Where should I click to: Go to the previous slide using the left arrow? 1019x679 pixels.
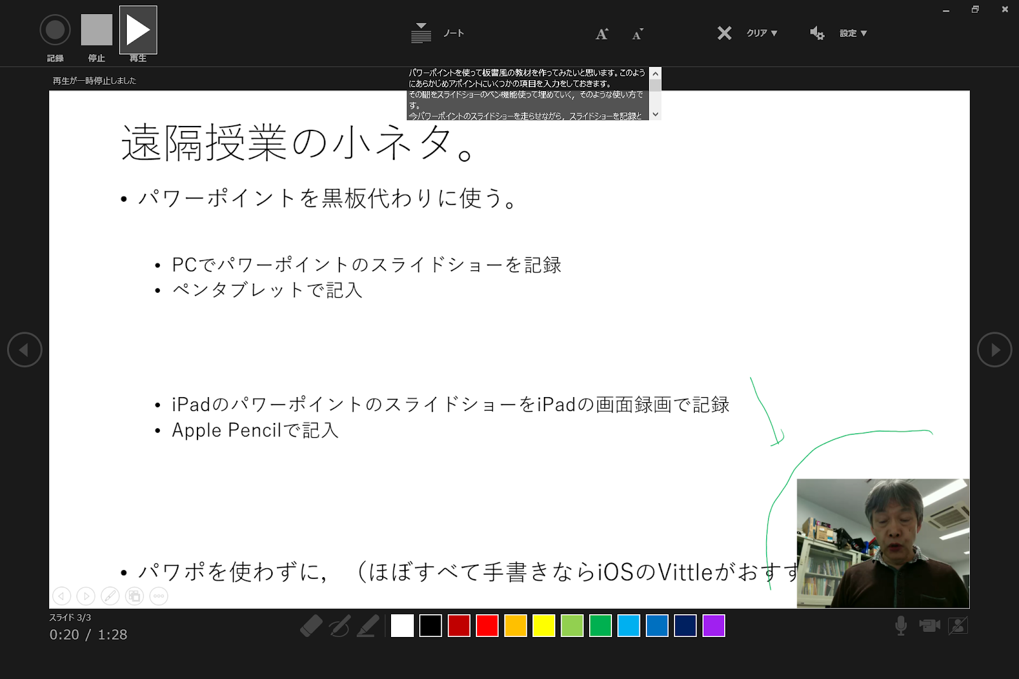coord(25,349)
